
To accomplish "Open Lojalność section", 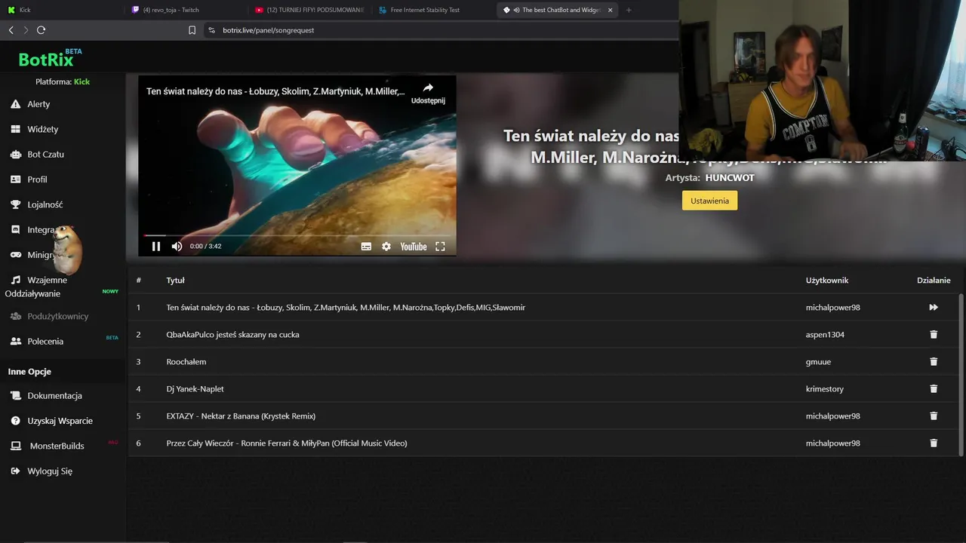I will (x=45, y=204).
